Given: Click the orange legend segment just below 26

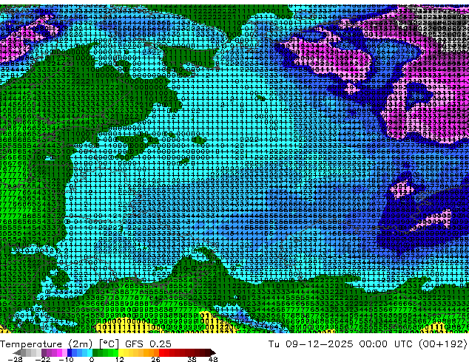Looking at the screenshot, I should point(156,352).
